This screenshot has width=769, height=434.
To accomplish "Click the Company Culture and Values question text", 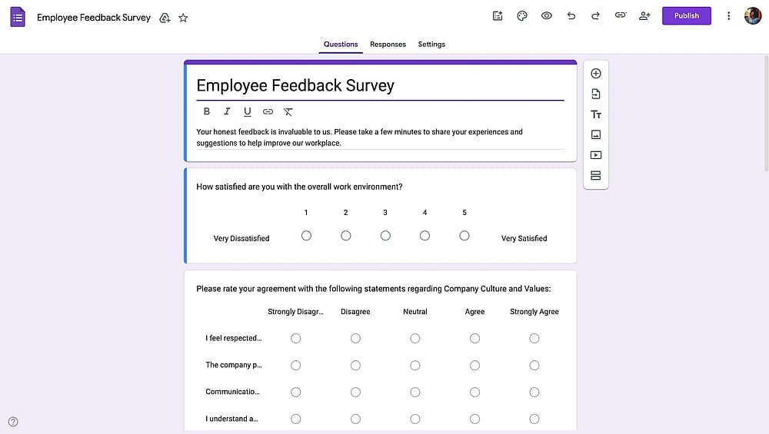I will tap(374, 289).
